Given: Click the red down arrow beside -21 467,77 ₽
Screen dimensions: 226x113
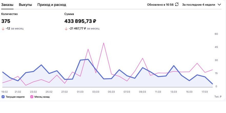Looking at the screenshot, I should [66, 29].
